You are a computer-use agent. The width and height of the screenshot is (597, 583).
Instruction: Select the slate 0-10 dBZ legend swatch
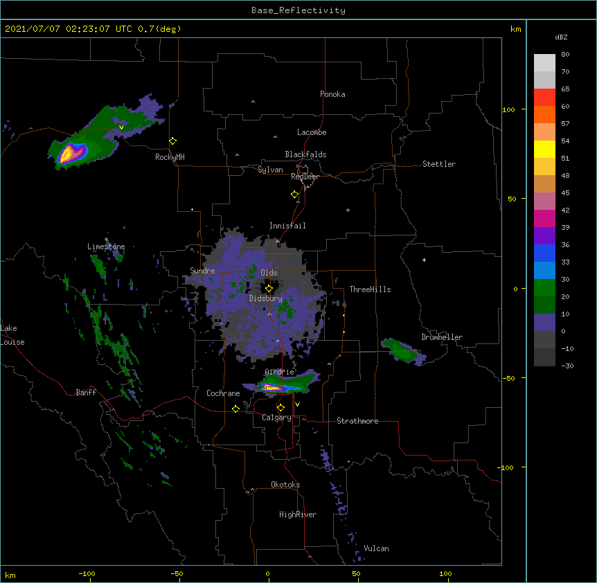click(x=544, y=323)
